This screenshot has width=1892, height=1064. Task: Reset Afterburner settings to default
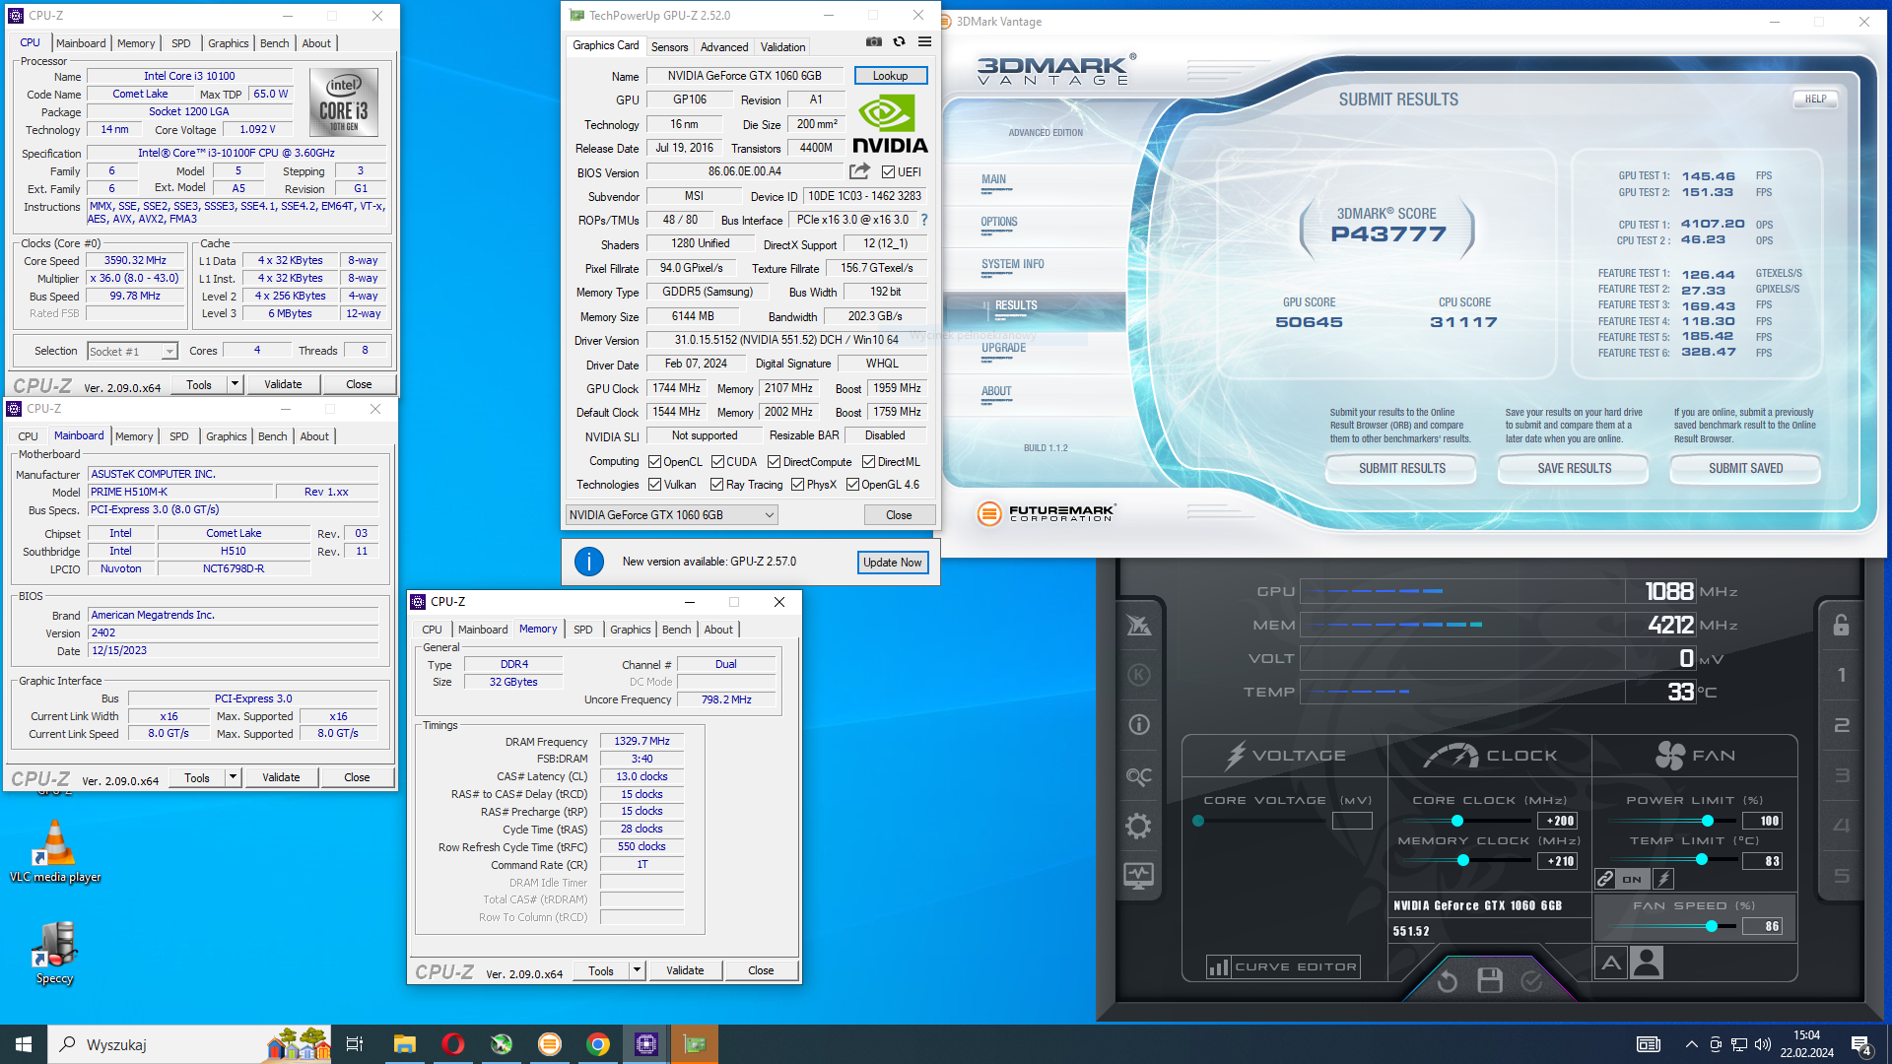(x=1447, y=980)
